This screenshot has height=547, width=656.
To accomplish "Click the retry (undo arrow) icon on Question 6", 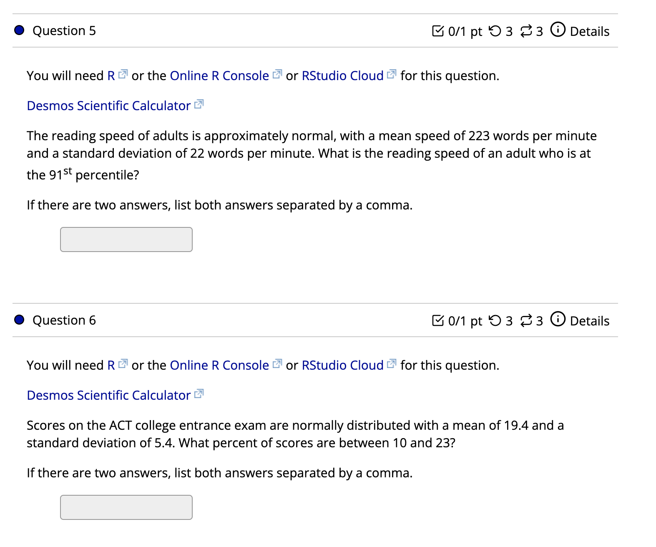I will tap(496, 320).
